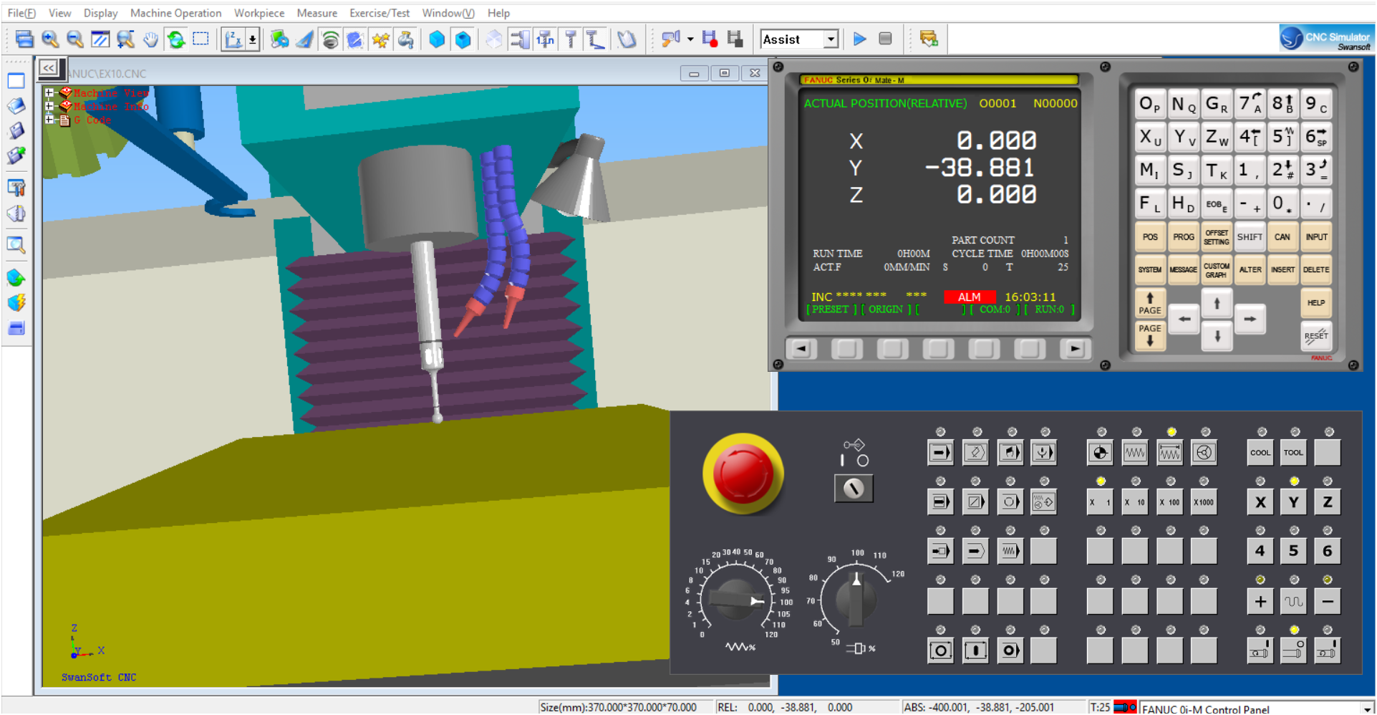Click the double-chevron collapse panel button
This screenshot has width=1377, height=715.
[49, 68]
